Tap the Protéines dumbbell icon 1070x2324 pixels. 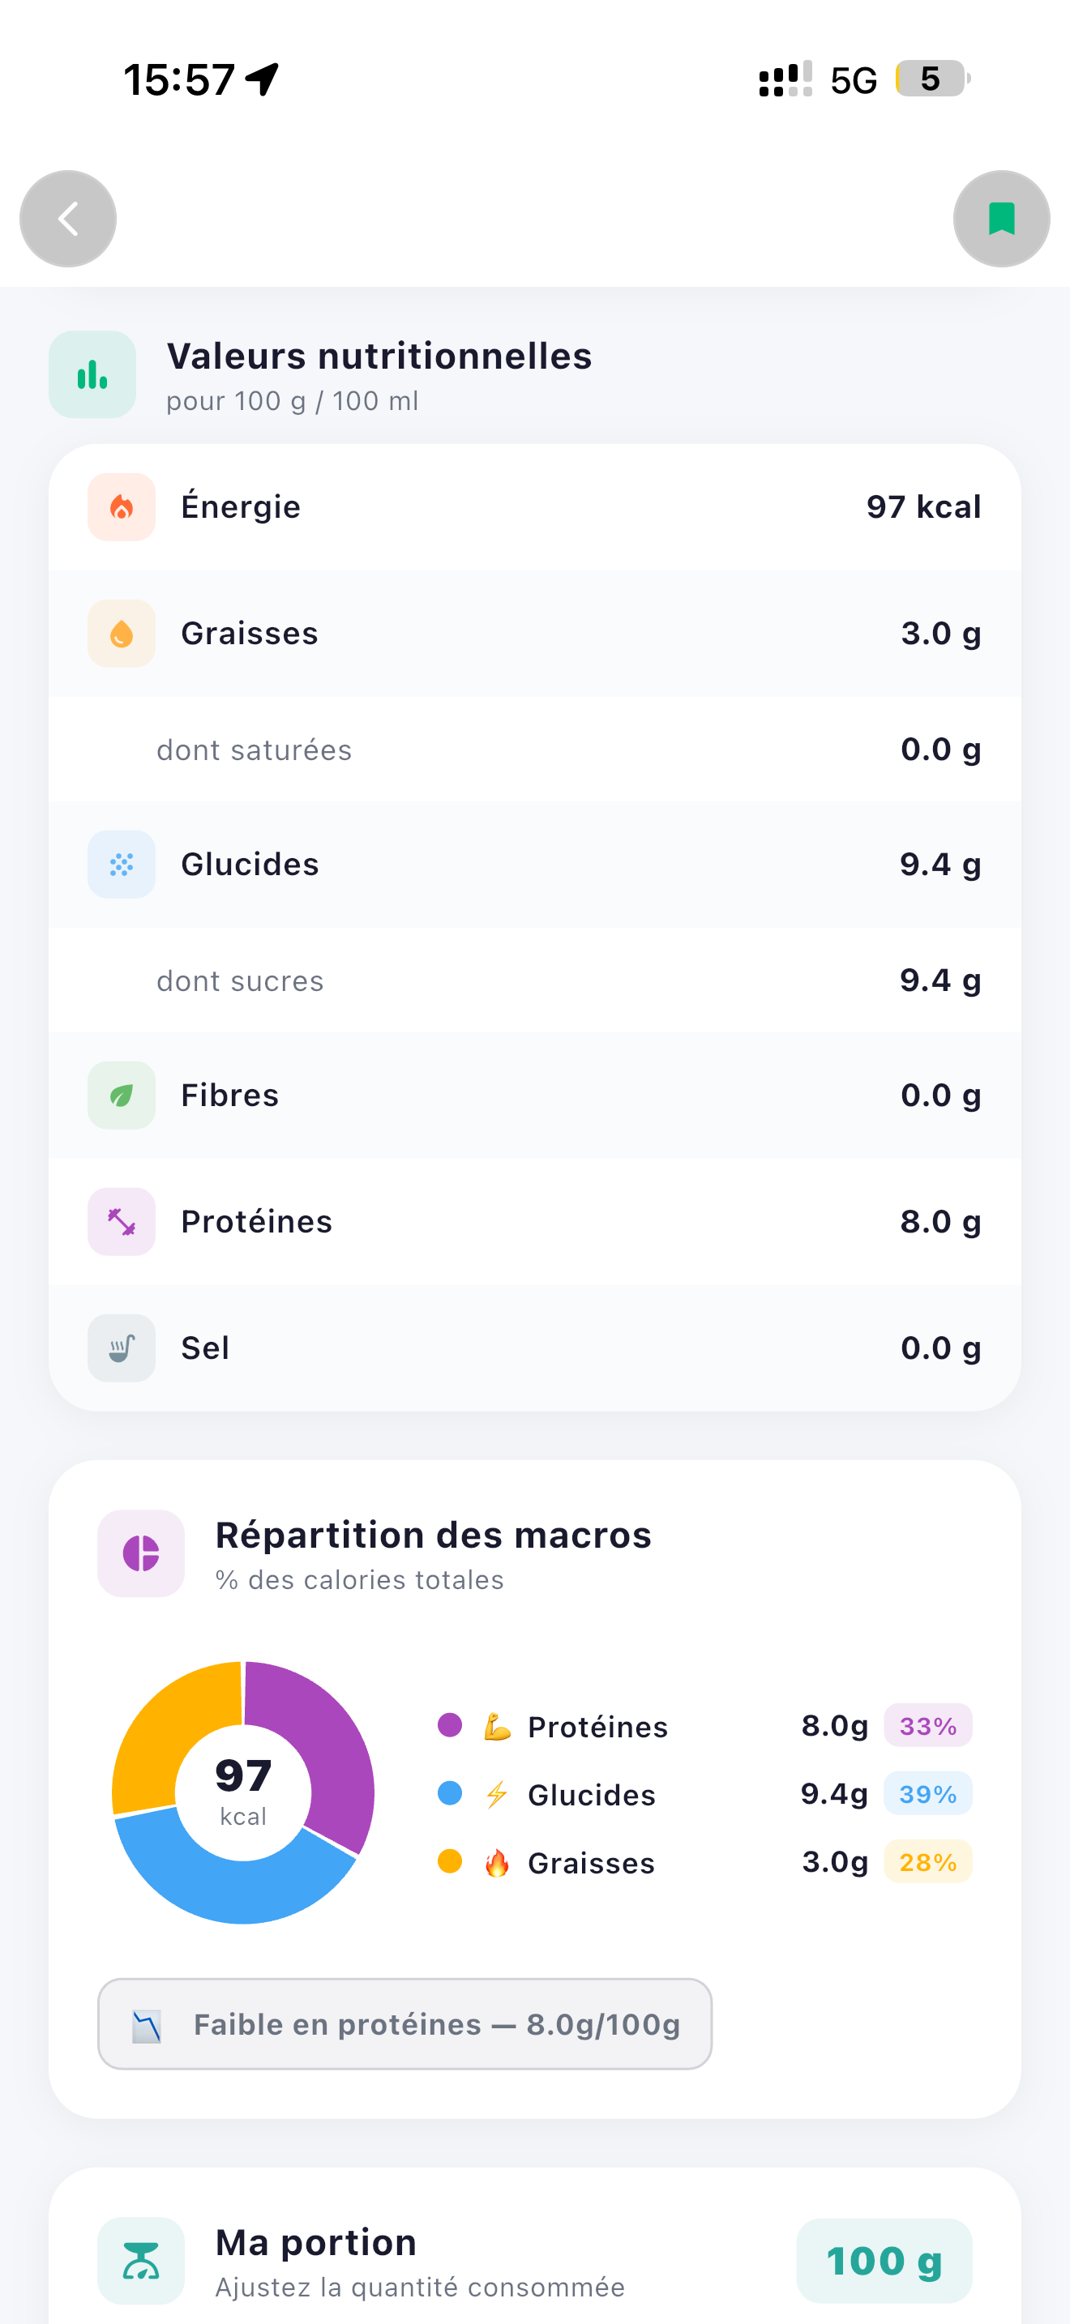pyautogui.click(x=122, y=1221)
